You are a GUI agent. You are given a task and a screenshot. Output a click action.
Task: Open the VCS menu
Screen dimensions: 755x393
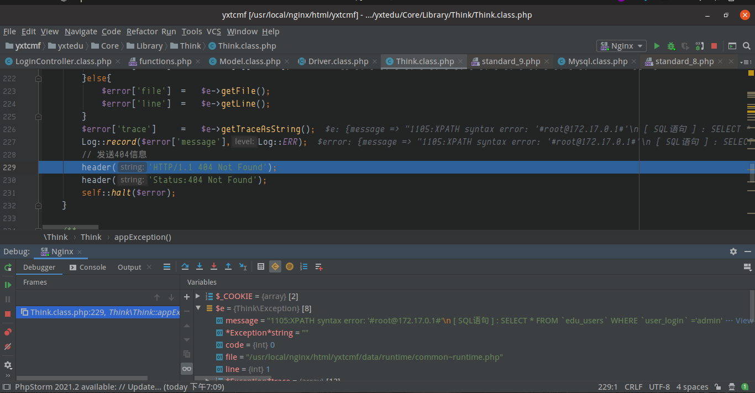pyautogui.click(x=214, y=32)
